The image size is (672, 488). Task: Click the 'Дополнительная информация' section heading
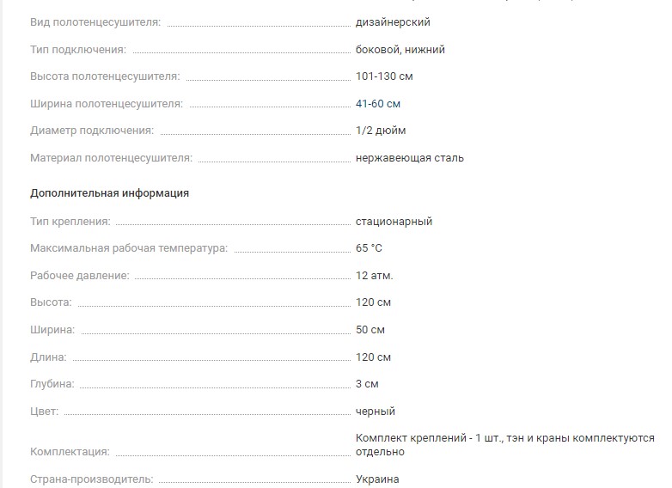[109, 193]
